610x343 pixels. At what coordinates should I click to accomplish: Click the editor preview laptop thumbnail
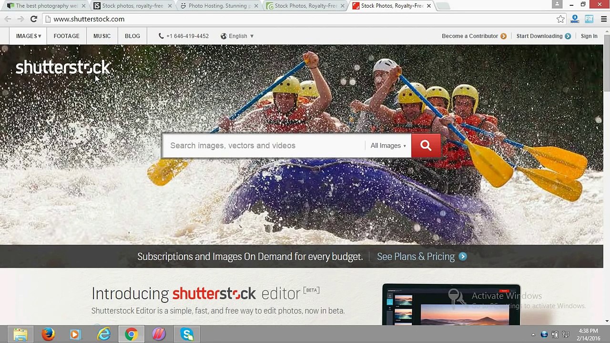pos(451,305)
